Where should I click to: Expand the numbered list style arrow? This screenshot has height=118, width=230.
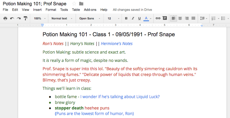pos(218,19)
